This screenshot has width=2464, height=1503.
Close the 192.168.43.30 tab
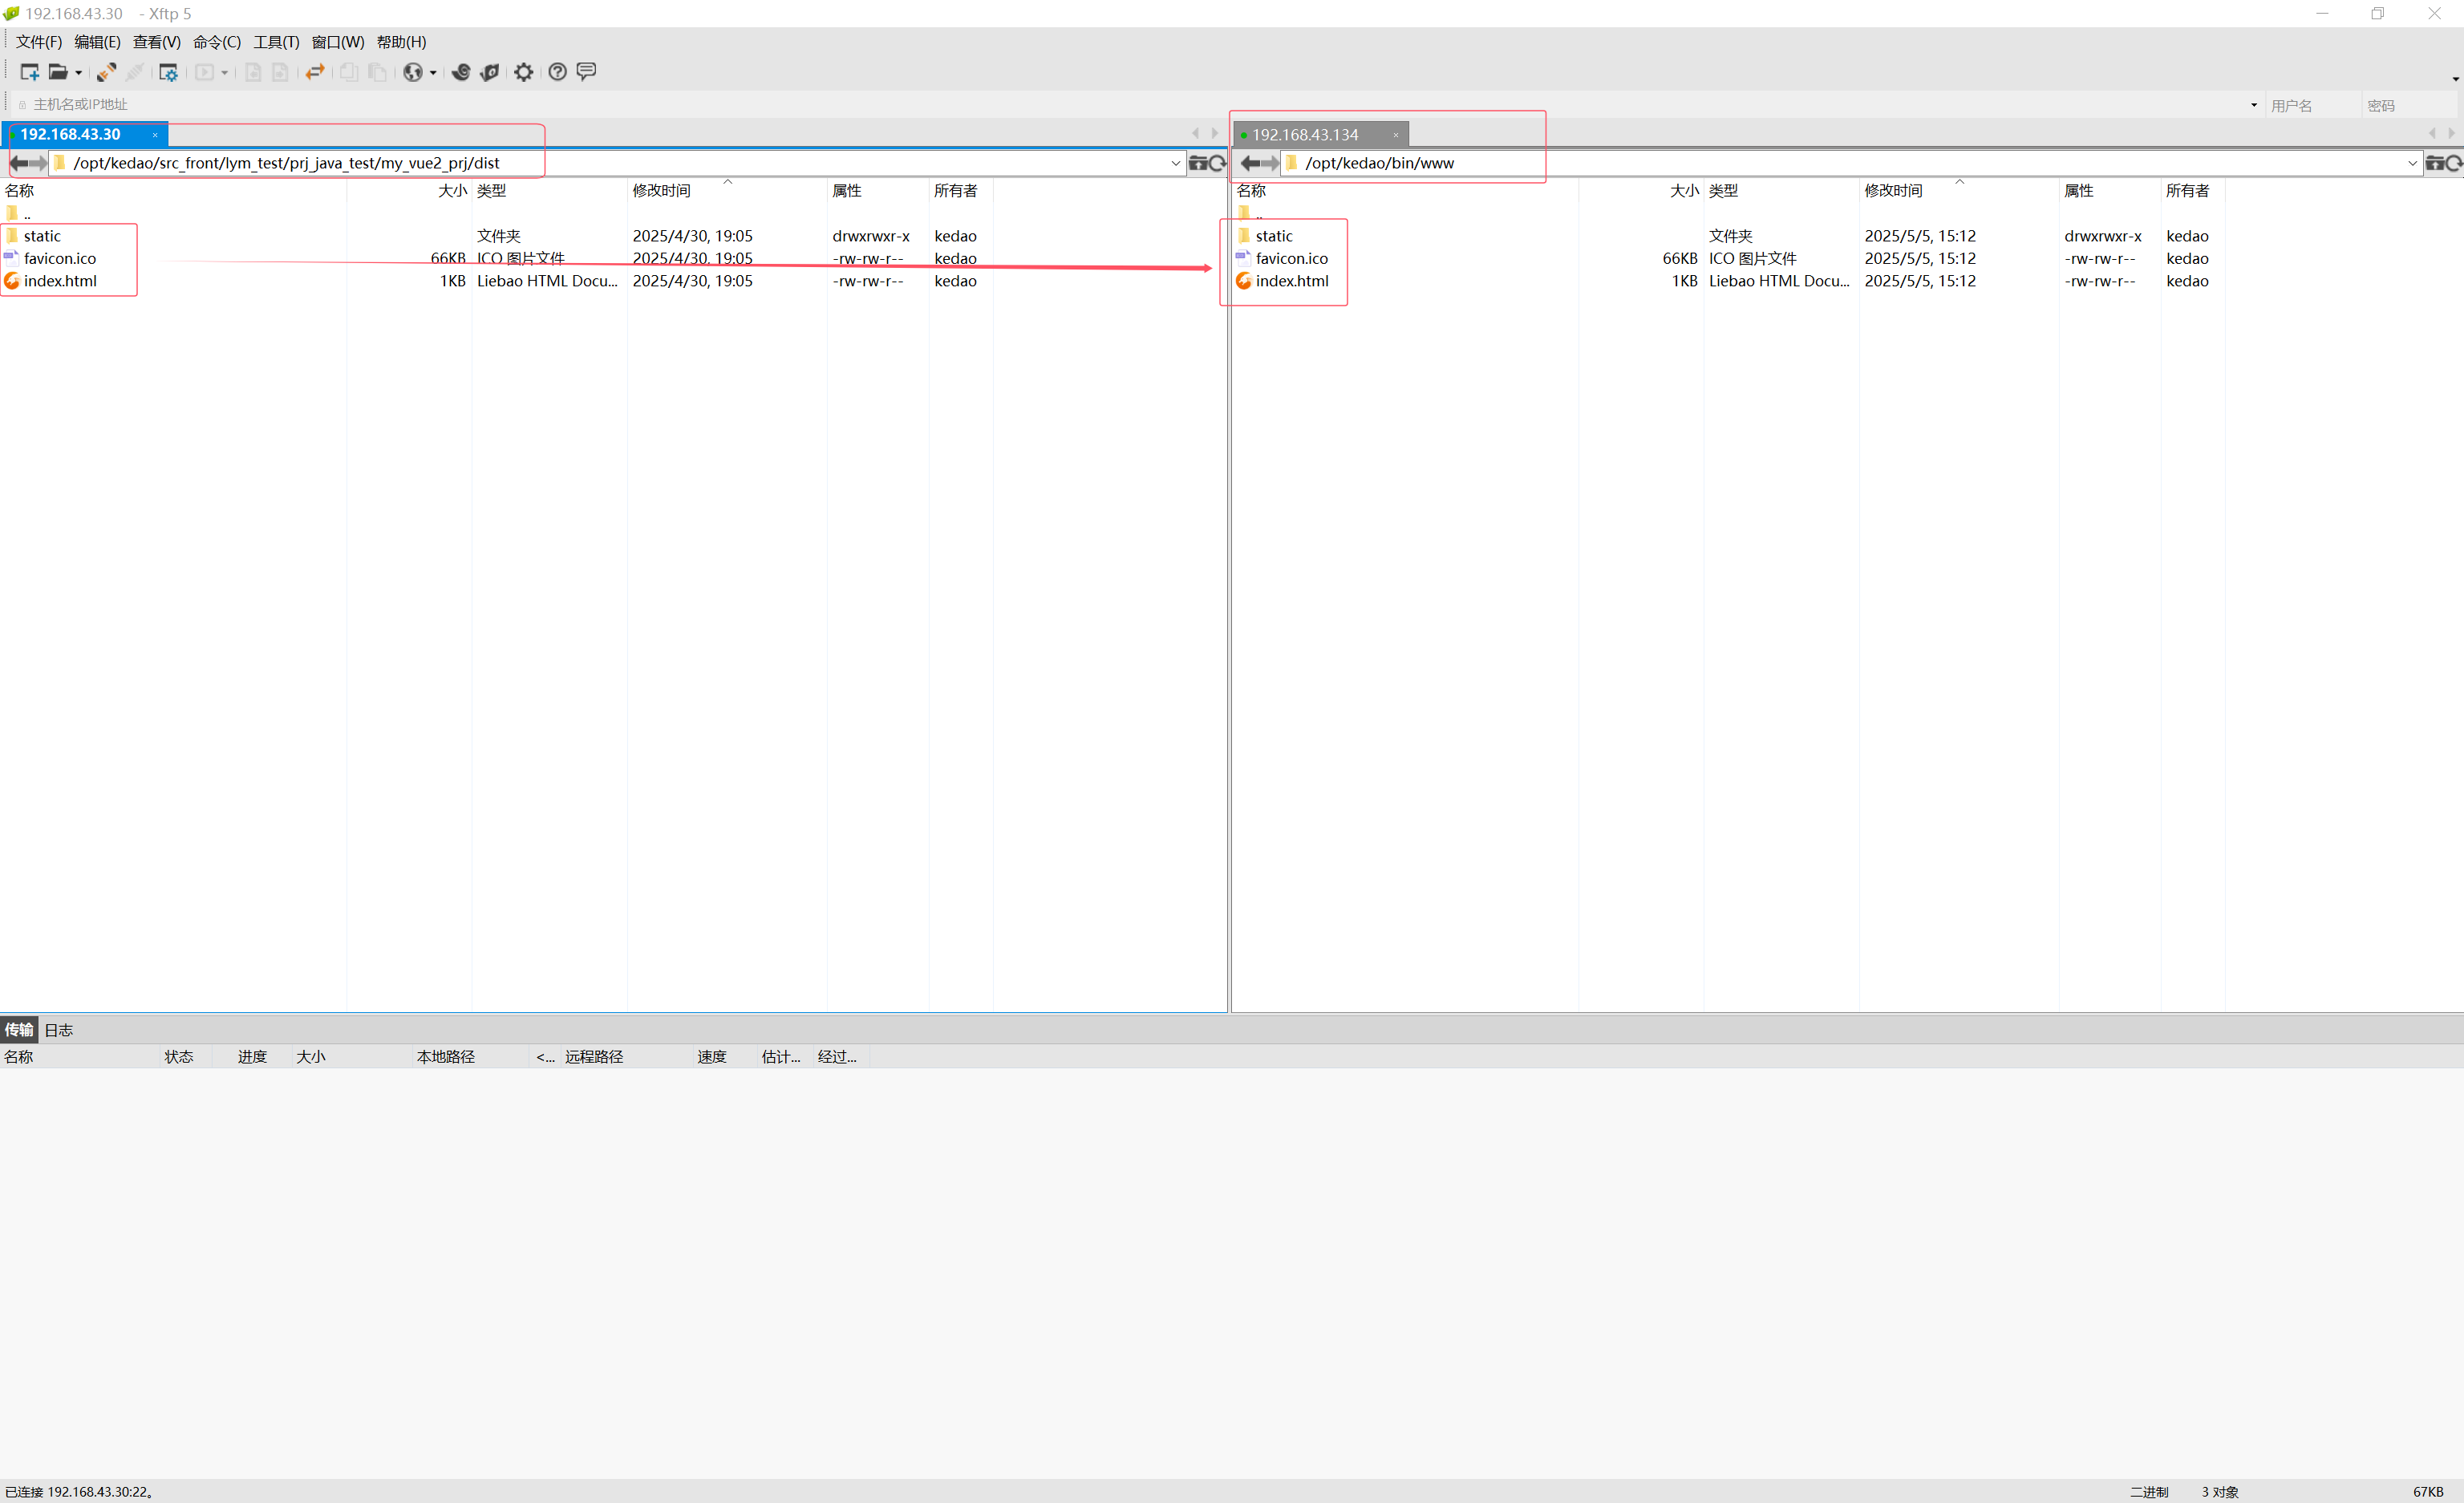pos(155,134)
